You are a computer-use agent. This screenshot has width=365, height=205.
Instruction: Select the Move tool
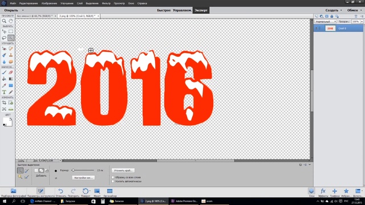[4, 31]
